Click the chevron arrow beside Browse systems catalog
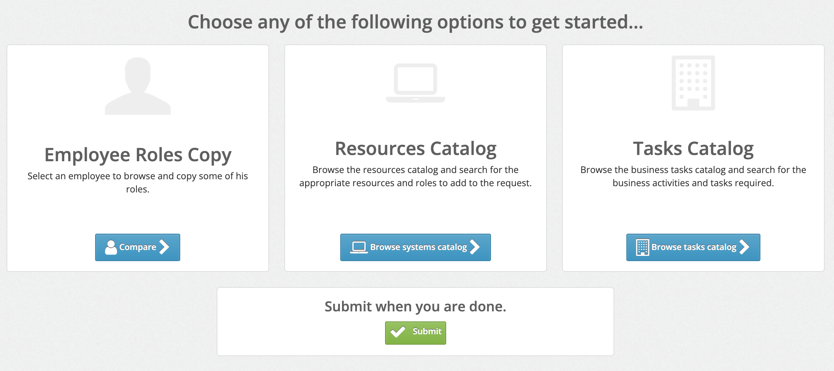 pyautogui.click(x=475, y=247)
